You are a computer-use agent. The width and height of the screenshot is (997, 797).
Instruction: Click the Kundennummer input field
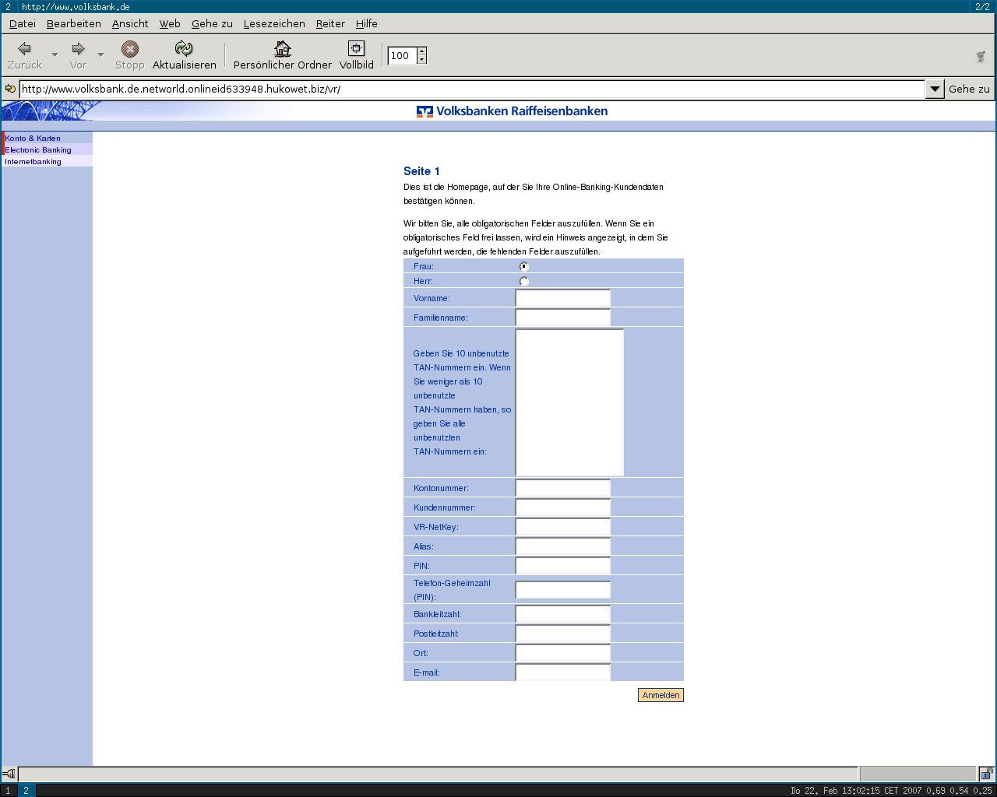563,507
